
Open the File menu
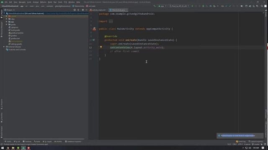click(6, 2)
